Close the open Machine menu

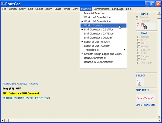[86, 9]
